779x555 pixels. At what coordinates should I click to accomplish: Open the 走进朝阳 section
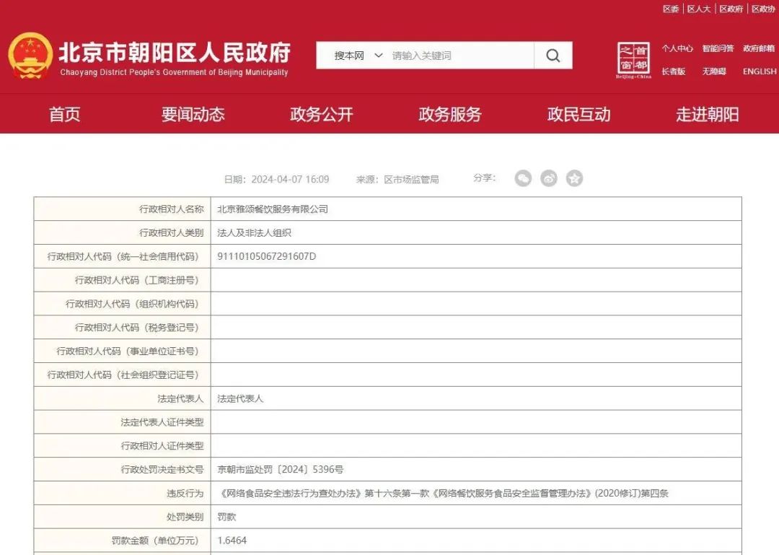pos(707,114)
